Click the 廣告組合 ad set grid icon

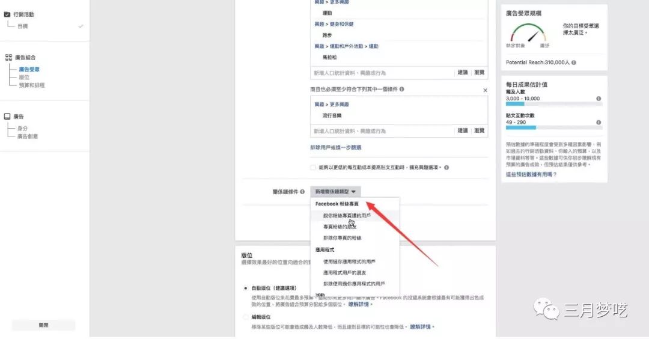[x=8, y=58]
